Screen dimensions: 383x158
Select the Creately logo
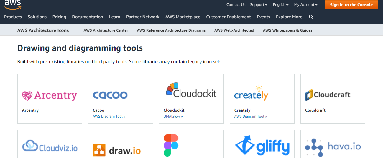[251, 93]
